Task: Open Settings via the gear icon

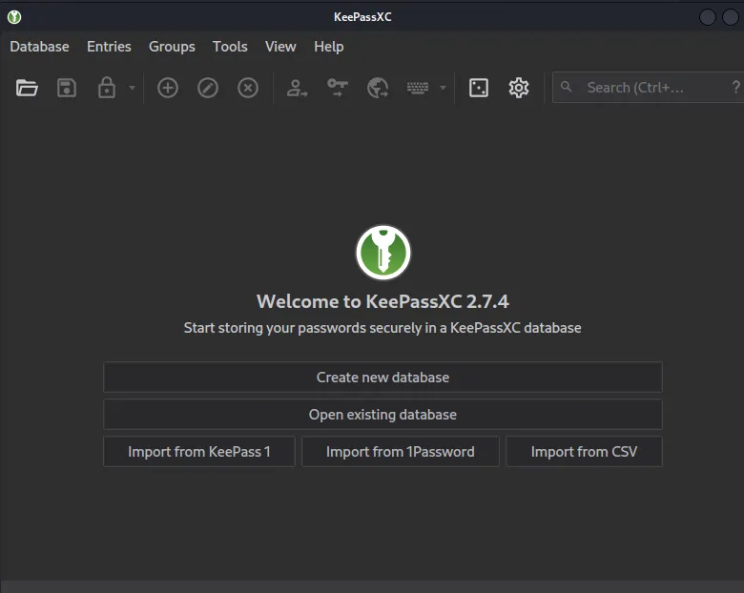Action: (519, 88)
